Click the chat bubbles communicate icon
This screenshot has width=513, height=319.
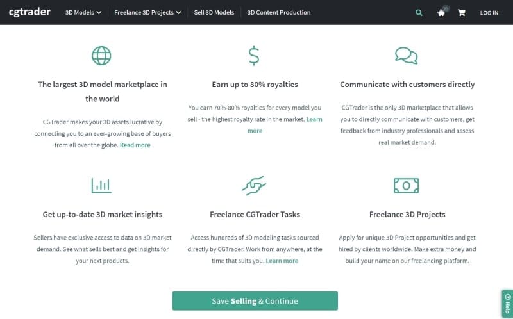point(407,56)
